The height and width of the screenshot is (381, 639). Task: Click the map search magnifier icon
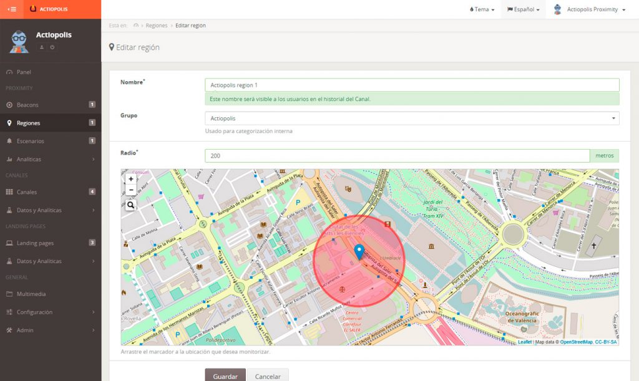[131, 205]
